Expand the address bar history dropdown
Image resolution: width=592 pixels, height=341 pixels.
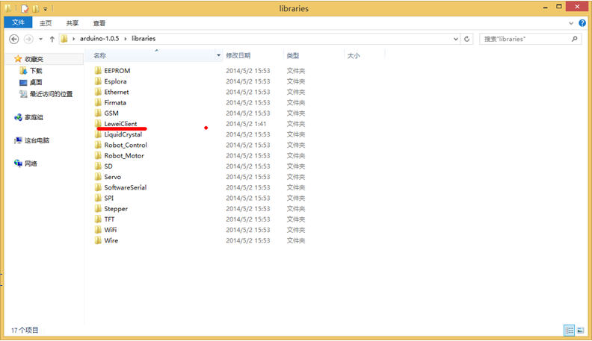456,39
